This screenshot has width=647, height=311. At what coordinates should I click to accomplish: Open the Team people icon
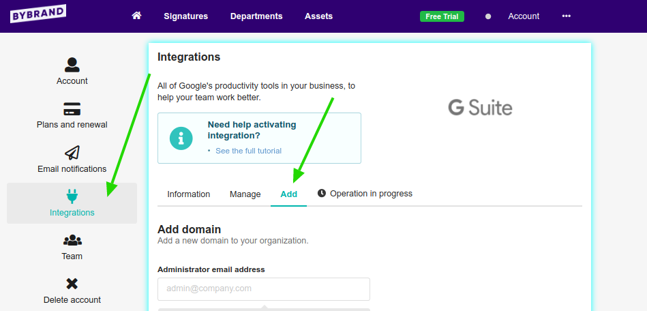coord(72,240)
